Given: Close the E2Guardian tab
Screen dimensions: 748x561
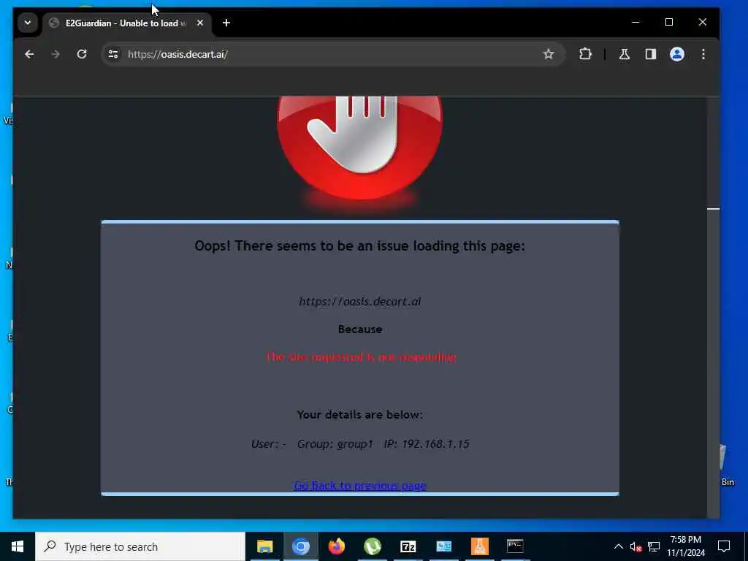Looking at the screenshot, I should tap(200, 23).
